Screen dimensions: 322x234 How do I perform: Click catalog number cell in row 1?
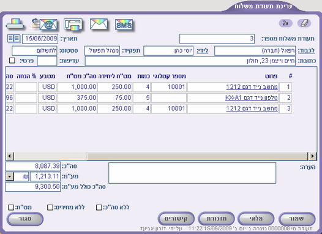coord(169,87)
